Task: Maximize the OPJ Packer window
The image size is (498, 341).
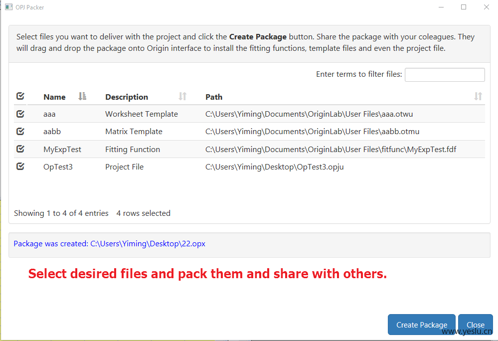Action: [x=464, y=7]
